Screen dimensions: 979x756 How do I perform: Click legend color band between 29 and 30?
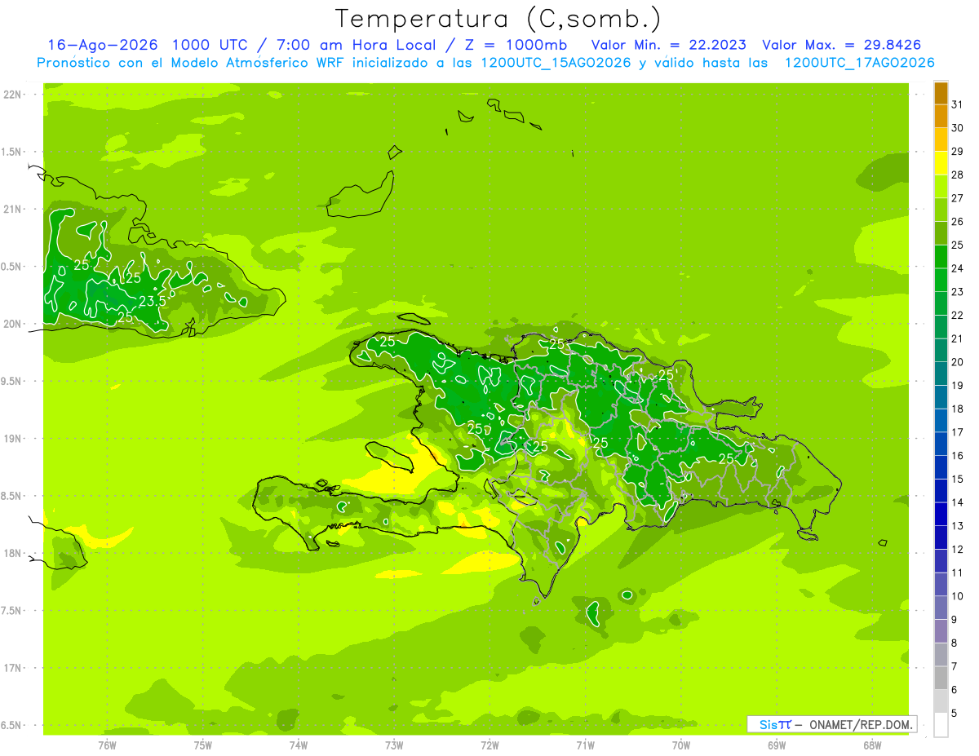(941, 140)
